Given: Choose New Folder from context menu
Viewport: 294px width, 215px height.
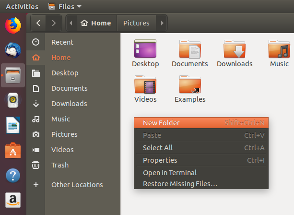Looking at the screenshot, I should click(x=161, y=123).
